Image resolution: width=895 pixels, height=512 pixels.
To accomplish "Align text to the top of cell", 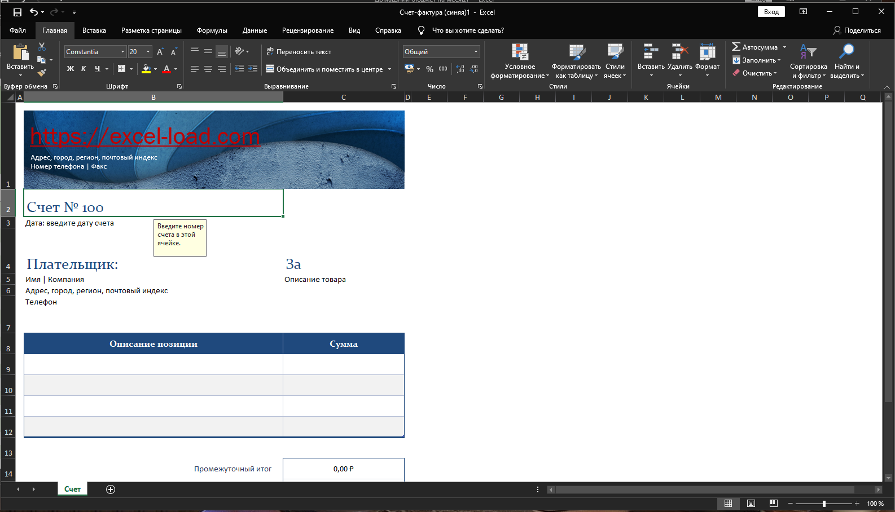I will tap(195, 51).
